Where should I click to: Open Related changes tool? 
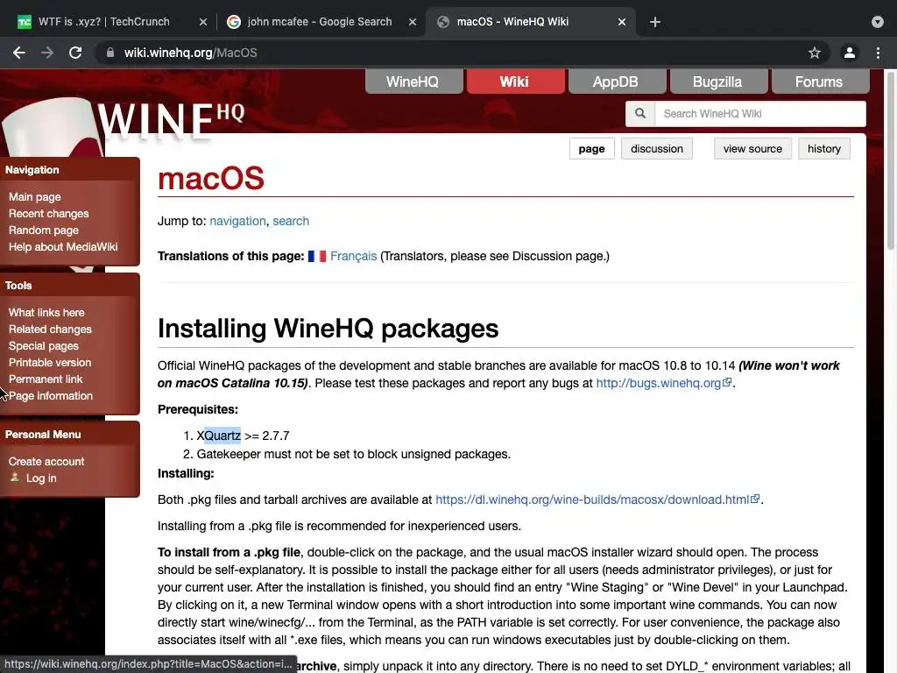50,329
